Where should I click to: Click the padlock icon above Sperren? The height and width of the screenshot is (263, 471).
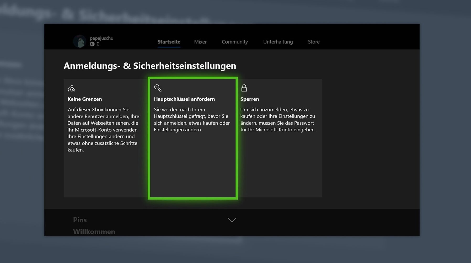pos(244,88)
